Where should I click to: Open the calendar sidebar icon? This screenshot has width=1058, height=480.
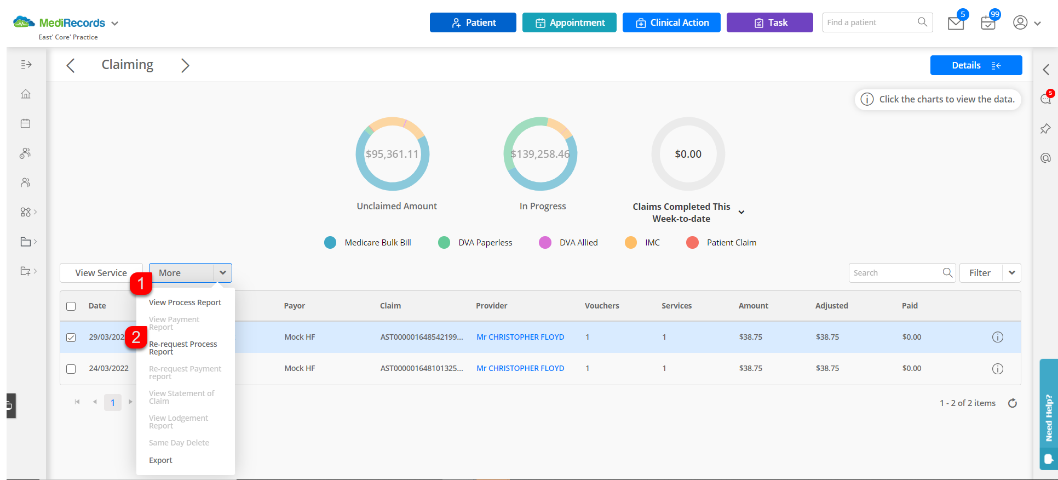pyautogui.click(x=26, y=124)
